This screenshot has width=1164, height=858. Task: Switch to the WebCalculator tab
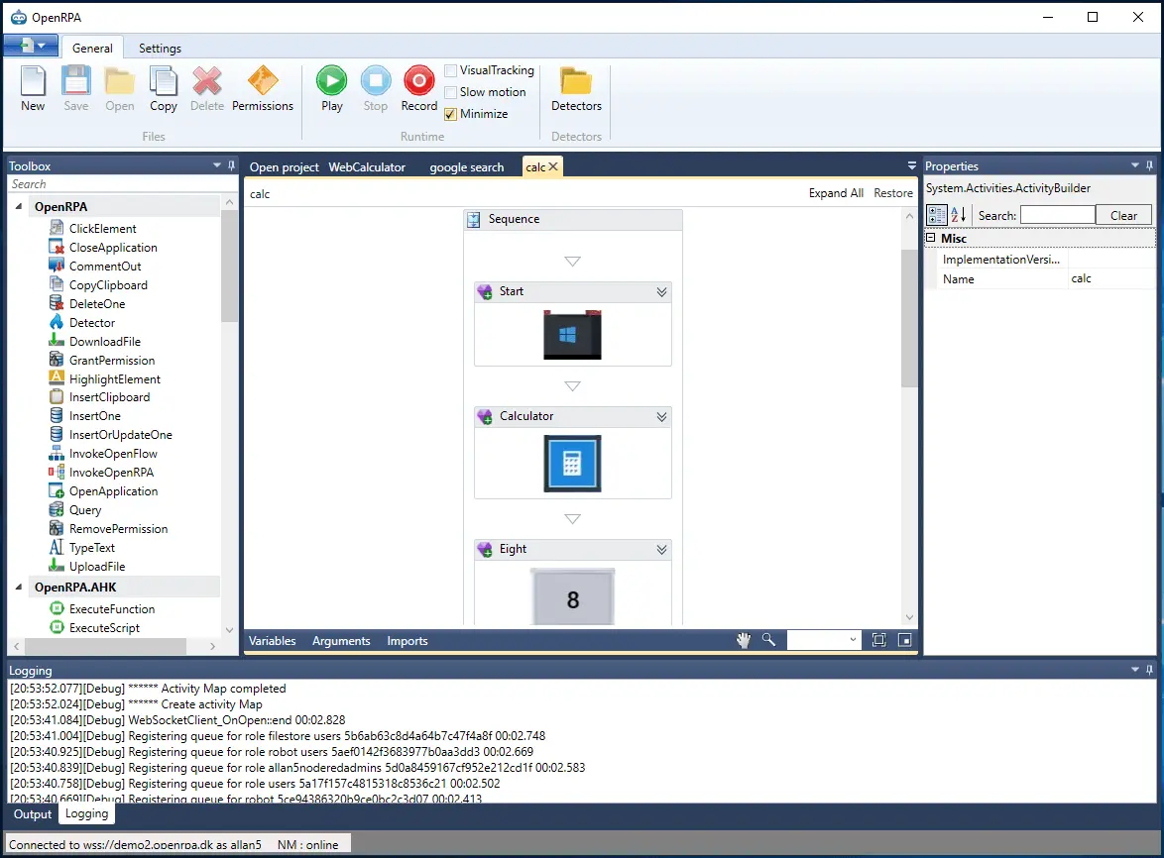367,167
